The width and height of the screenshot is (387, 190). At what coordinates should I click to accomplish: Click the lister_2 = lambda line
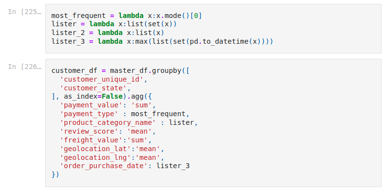point(108,33)
